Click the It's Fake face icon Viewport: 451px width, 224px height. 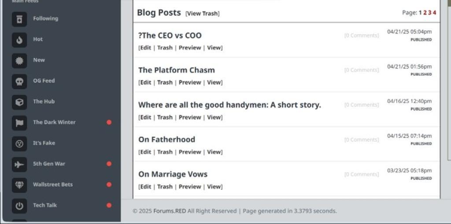19,143
